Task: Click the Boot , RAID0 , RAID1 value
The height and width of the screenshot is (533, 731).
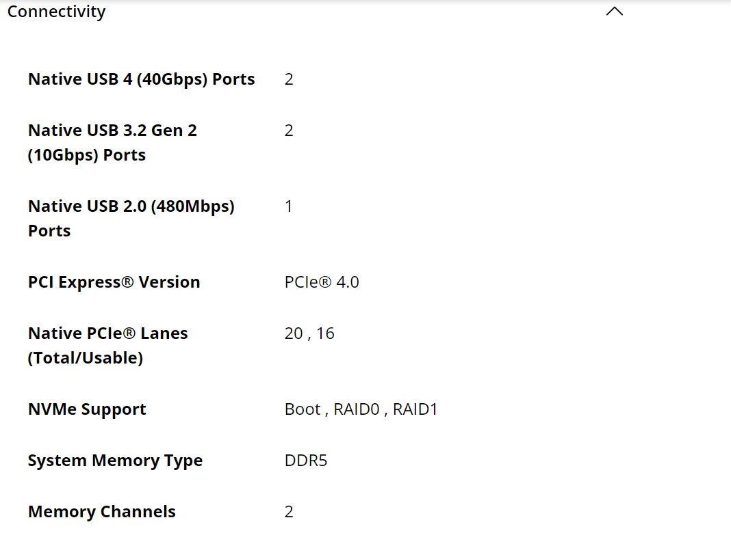Action: [x=361, y=409]
